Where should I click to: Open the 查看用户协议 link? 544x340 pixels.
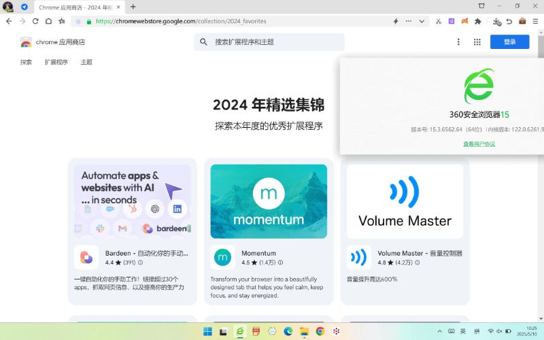click(x=479, y=143)
